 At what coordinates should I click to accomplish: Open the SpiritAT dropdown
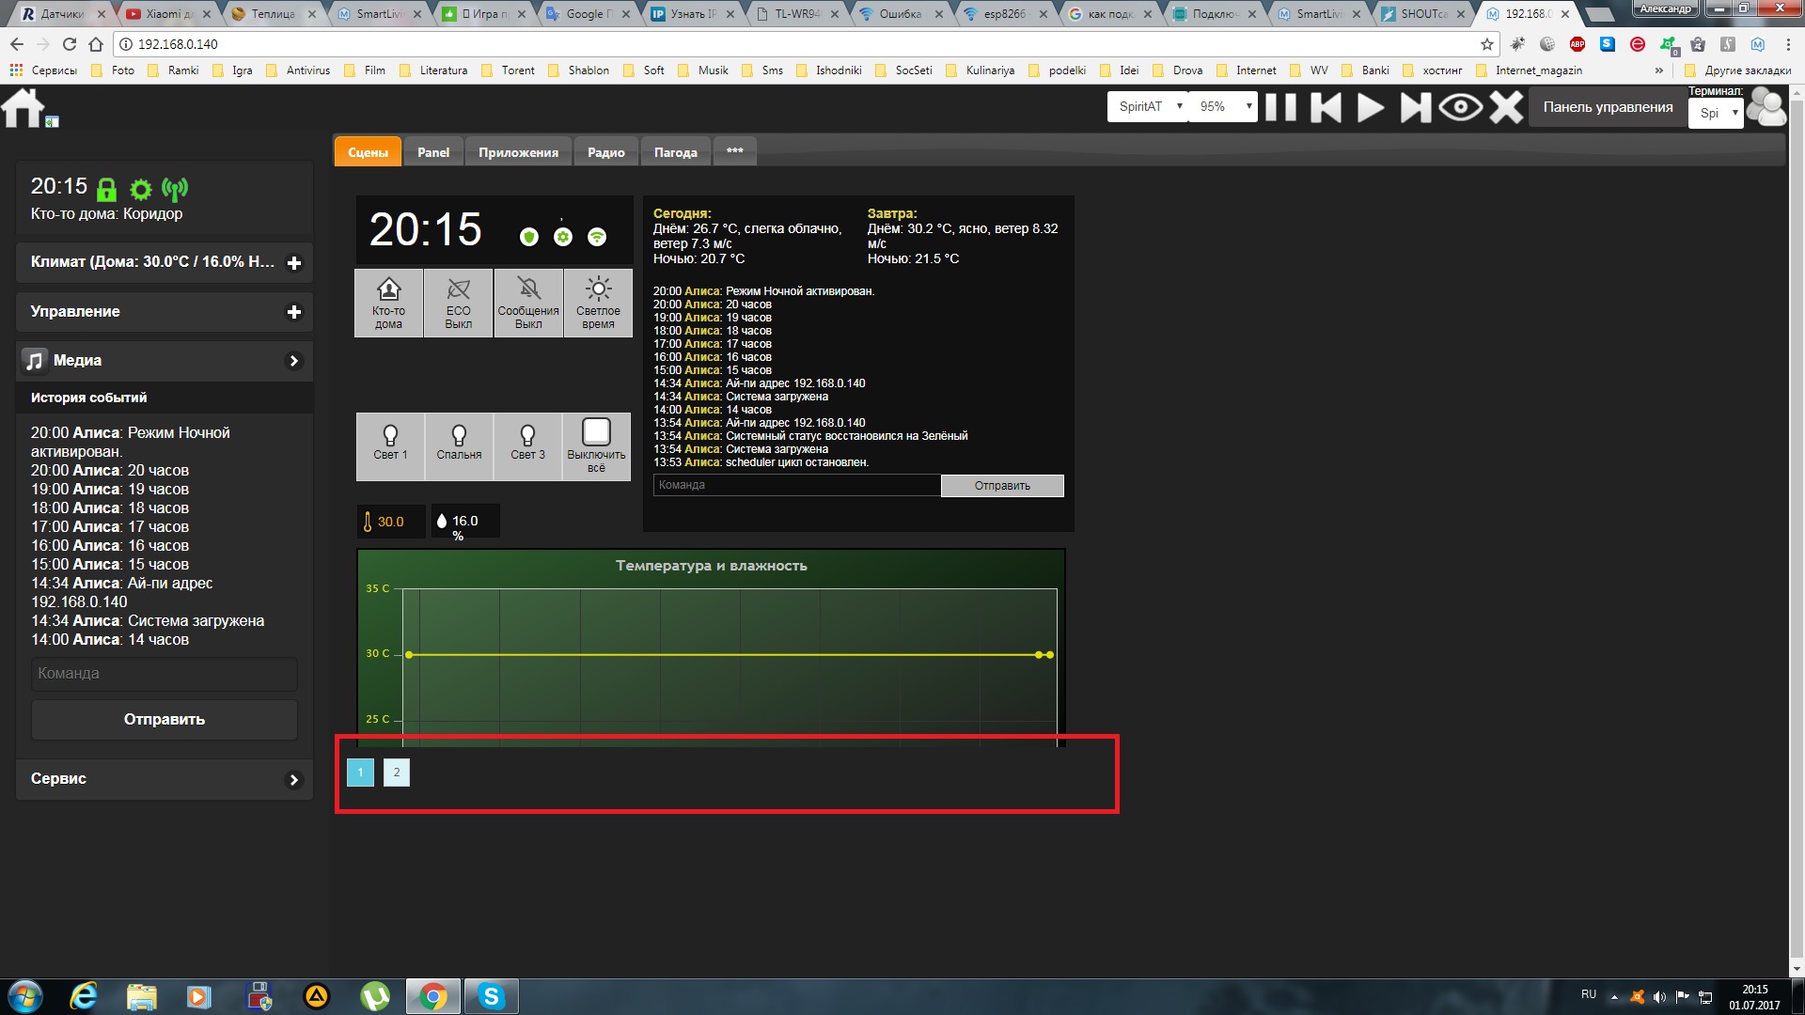1148,107
